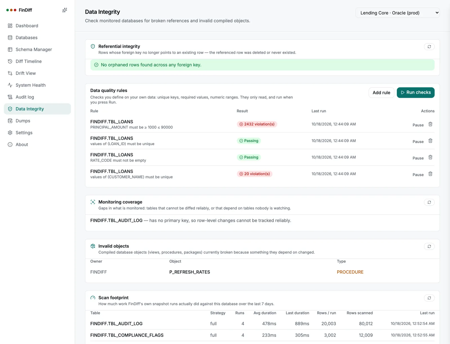
Task: Click FINDIFF.TBL_AUDIT_LOG monitoring coverage message
Action: 191,220
